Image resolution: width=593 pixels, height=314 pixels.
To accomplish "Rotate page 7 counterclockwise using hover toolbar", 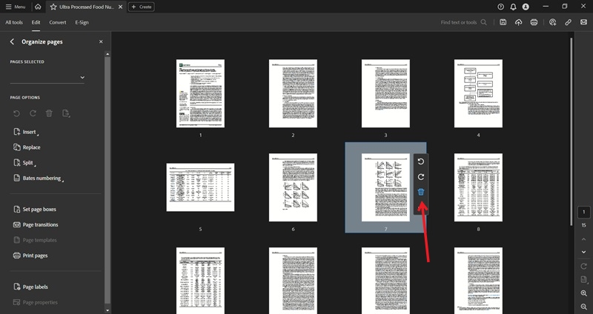I will point(421,161).
